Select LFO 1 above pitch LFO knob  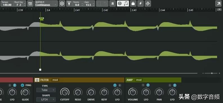[x=10, y=85]
